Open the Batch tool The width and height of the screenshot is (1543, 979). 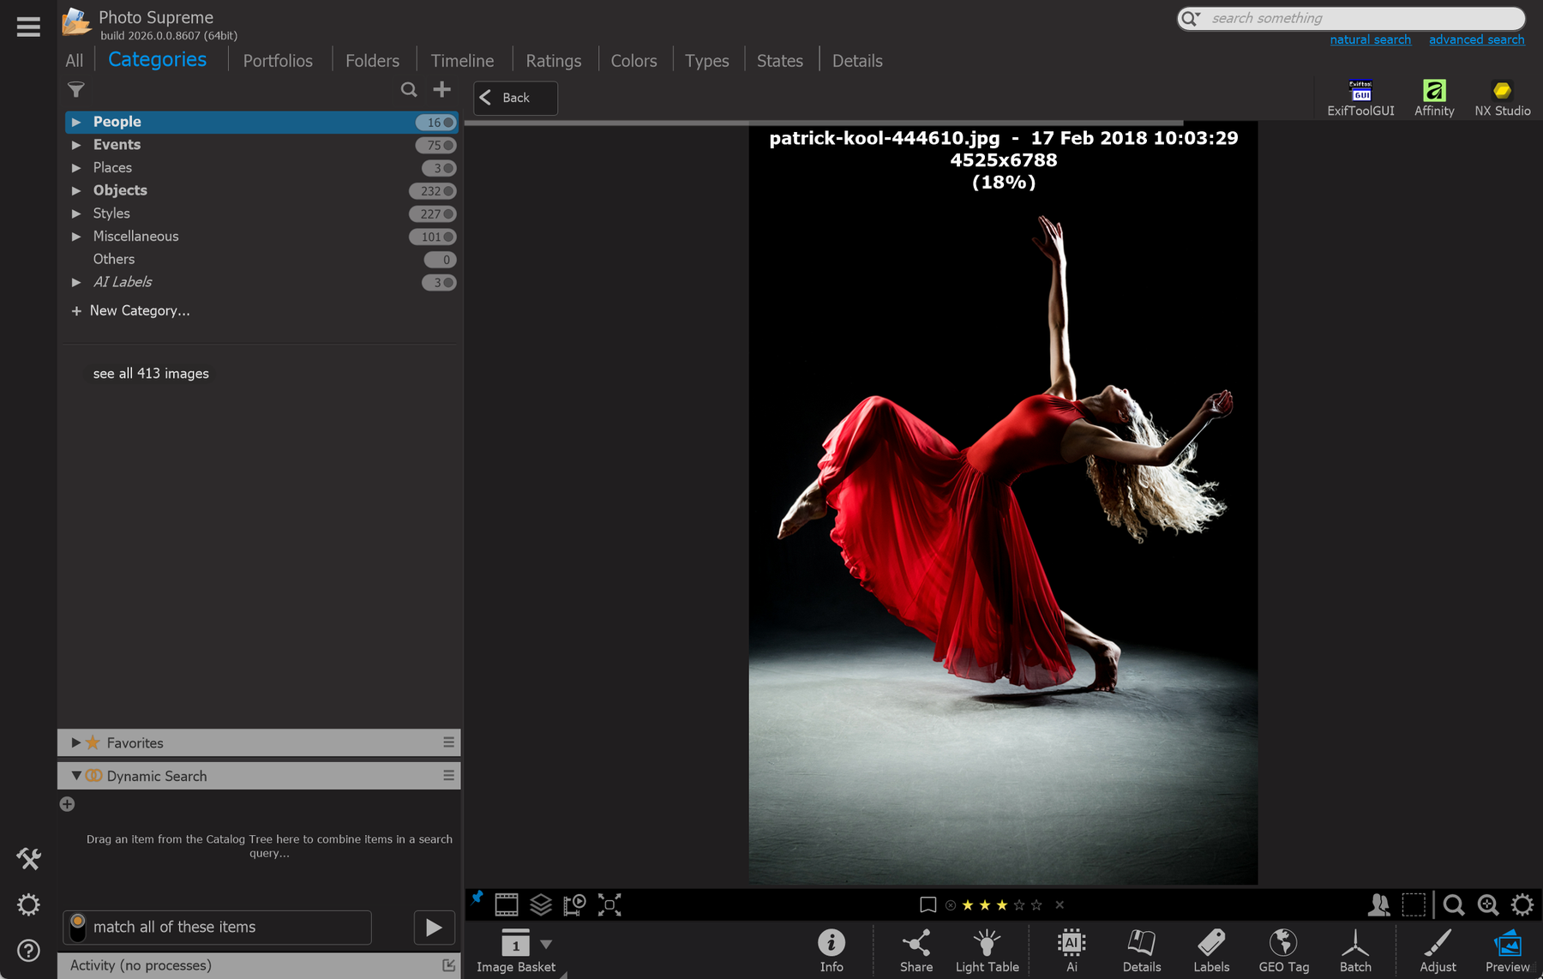pyautogui.click(x=1355, y=951)
